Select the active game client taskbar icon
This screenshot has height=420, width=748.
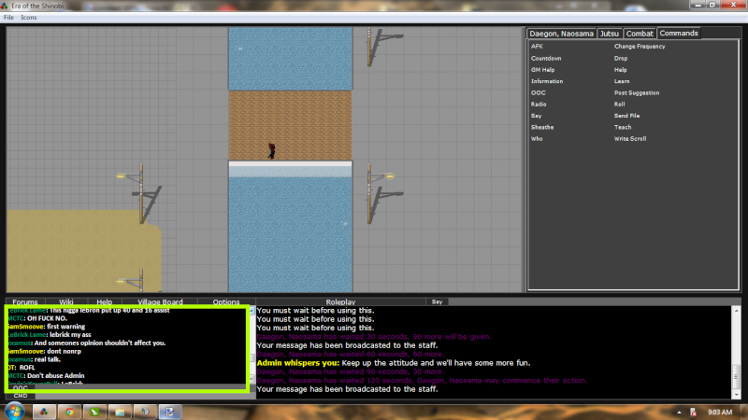click(170, 412)
